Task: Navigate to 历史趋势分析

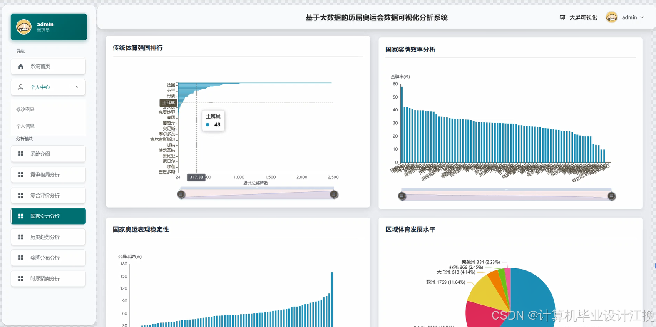Action: pos(48,237)
